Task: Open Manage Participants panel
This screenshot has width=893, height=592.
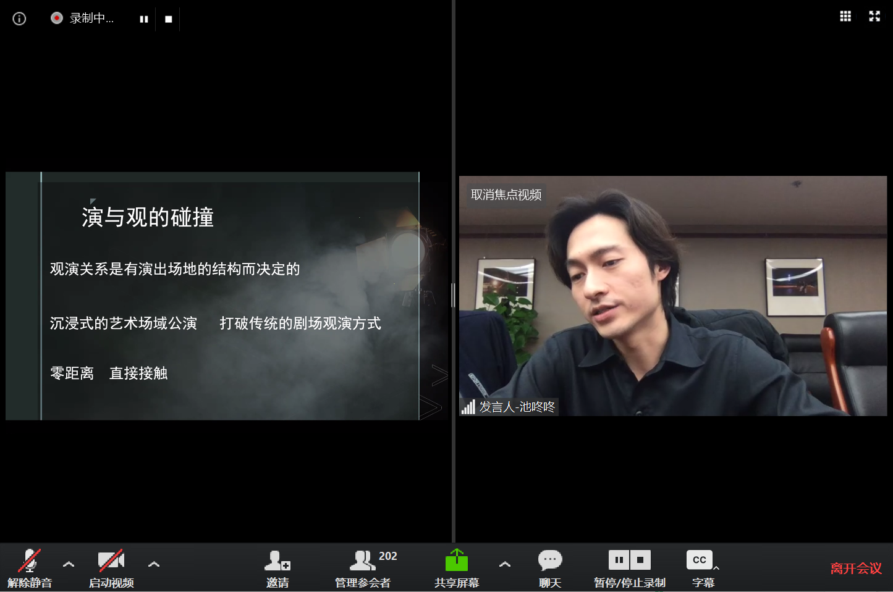Action: click(x=363, y=568)
